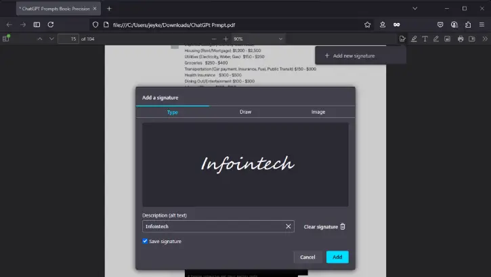Open tracking protection shield in address bar
This screenshot has height=277, width=491.
95,25
